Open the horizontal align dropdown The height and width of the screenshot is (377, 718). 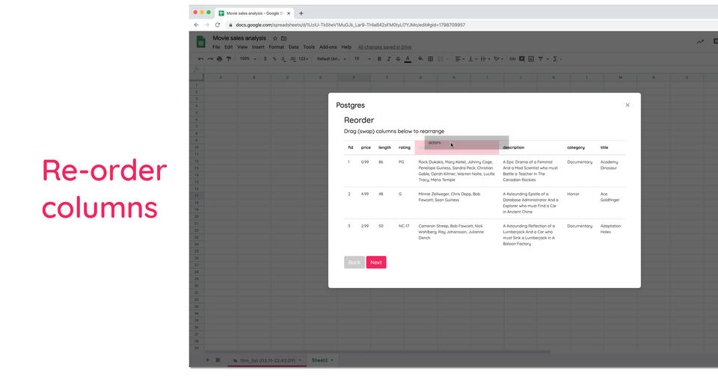(458, 58)
